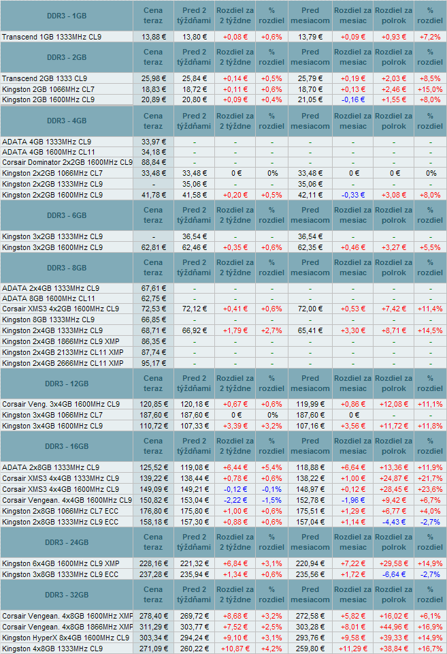The image size is (447, 654).
Task: Select the 'ADATA 4GB 1600MHz CL11' row label
Action: pyautogui.click(x=48, y=152)
